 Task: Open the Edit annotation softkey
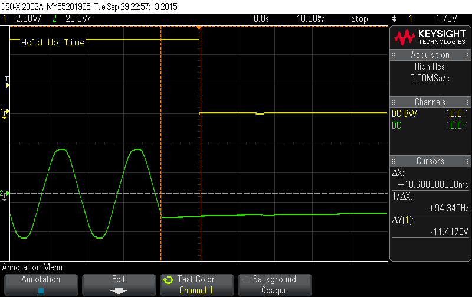(x=119, y=285)
